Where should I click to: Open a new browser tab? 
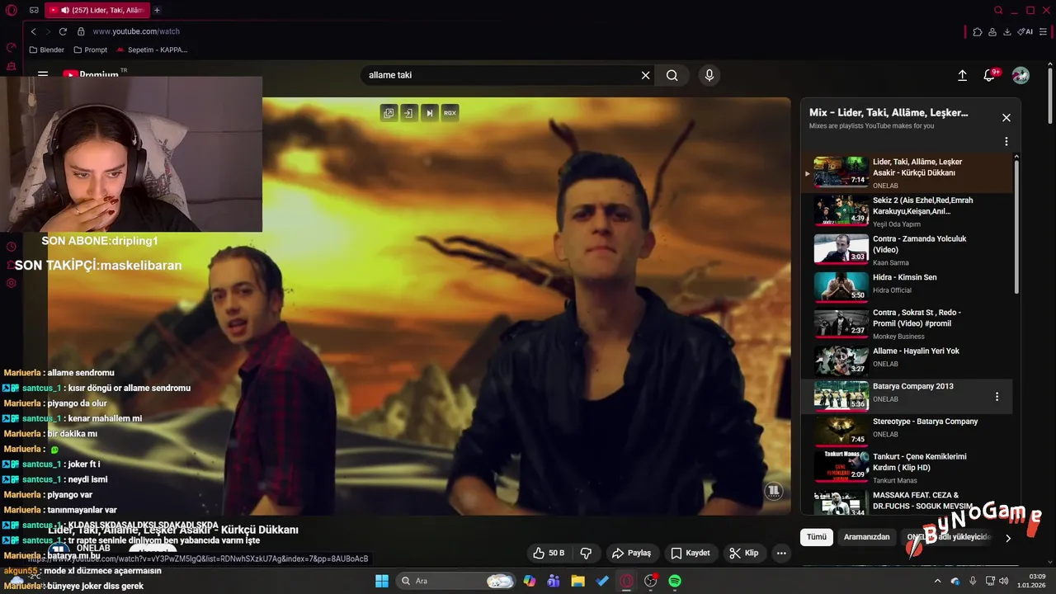pyautogui.click(x=157, y=11)
